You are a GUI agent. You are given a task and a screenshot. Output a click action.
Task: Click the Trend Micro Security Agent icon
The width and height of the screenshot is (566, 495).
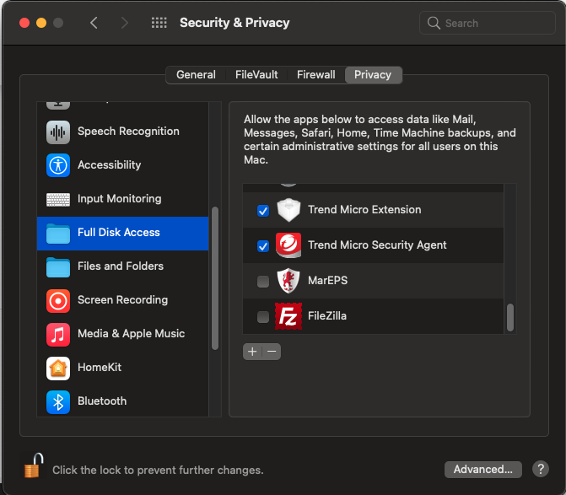pos(288,245)
